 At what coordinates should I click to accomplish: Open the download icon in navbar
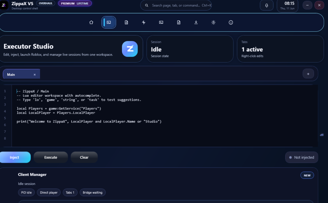pyautogui.click(x=196, y=23)
